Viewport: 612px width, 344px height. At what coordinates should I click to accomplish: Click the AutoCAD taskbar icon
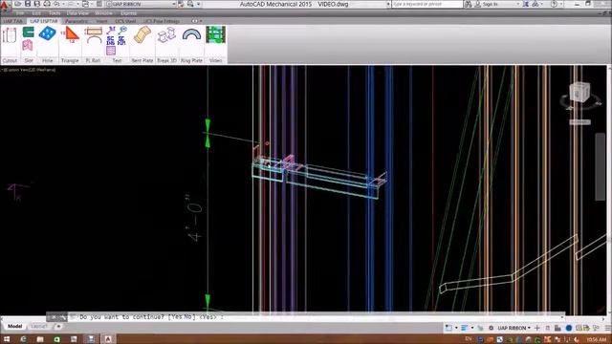tap(108, 339)
